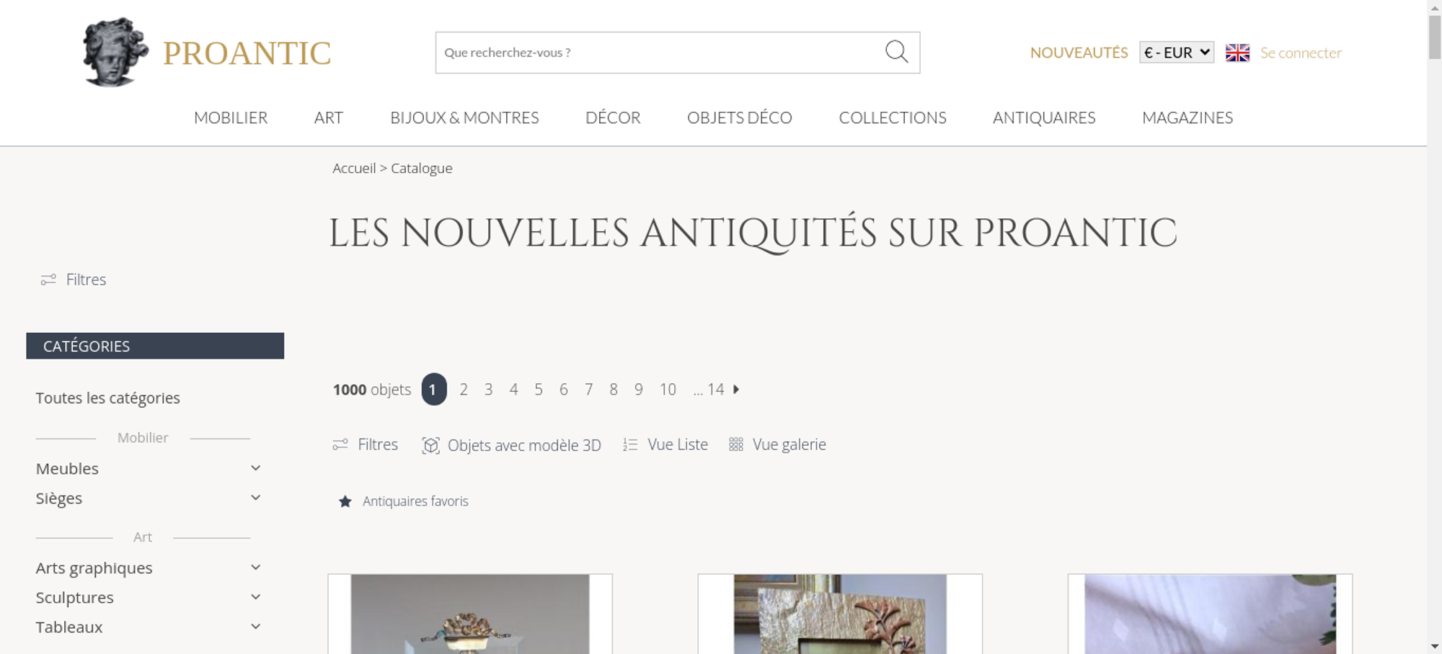
Task: Open the BIJOUX & MONTRES menu
Action: [x=464, y=117]
